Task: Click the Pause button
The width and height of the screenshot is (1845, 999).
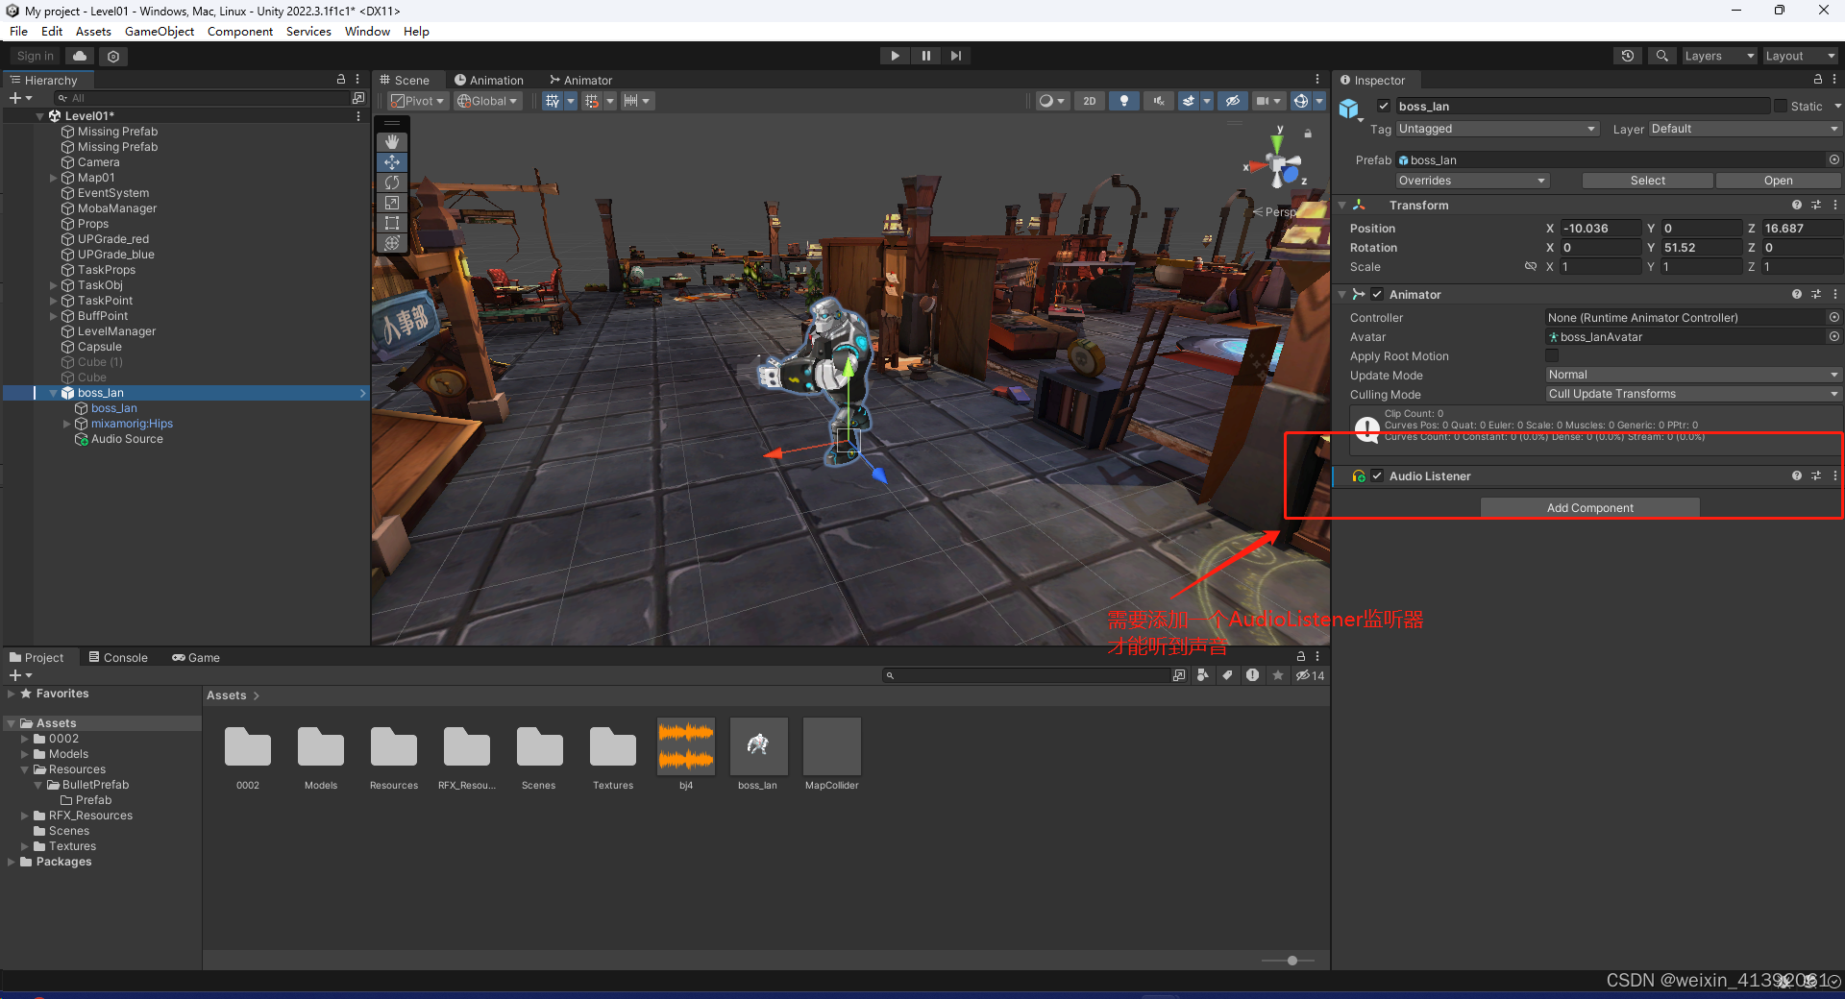Action: coord(925,56)
